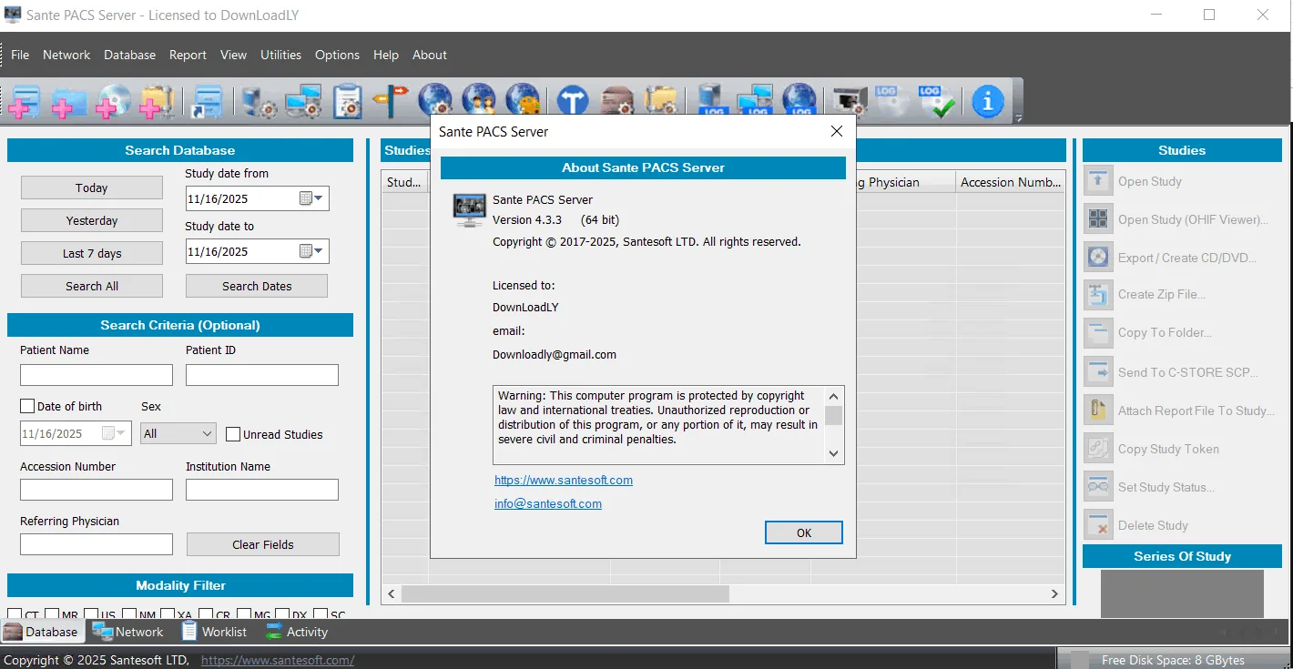Image resolution: width=1293 pixels, height=669 pixels.
Task: Close the About dialog with X
Action: click(837, 131)
